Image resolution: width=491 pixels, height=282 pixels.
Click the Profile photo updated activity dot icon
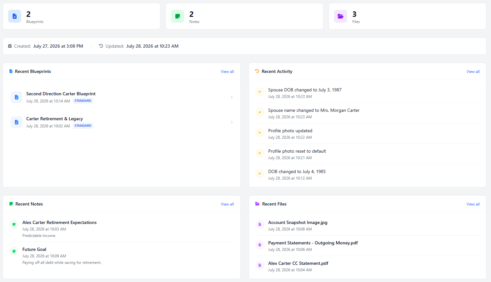point(260,133)
